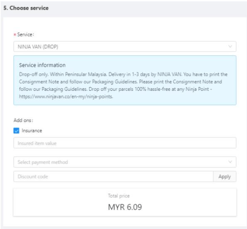Click the Service information heading
The image size is (247, 229).
pyautogui.click(x=42, y=65)
